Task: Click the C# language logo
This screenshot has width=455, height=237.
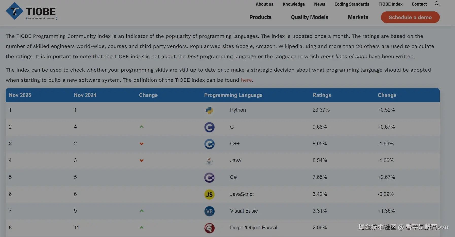Action: click(x=209, y=177)
